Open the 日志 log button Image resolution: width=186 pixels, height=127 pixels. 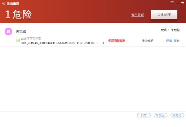click(x=144, y=115)
